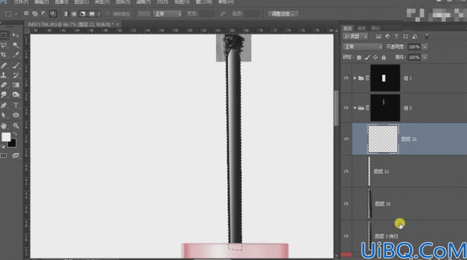This screenshot has height=260, width=467.
Task: Reset to default black and white colors
Action: [x=3, y=146]
